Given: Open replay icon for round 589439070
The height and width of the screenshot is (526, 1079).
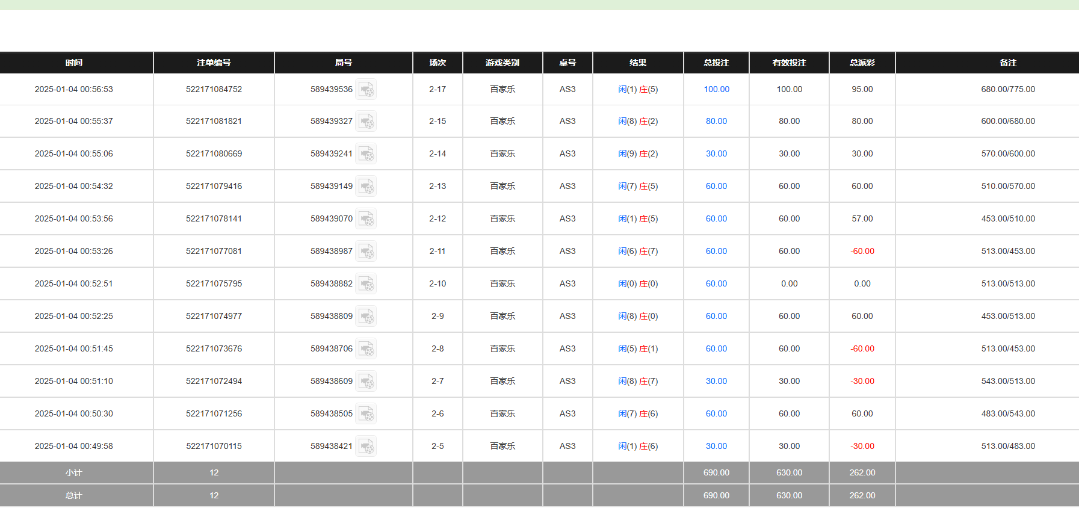Looking at the screenshot, I should point(366,219).
